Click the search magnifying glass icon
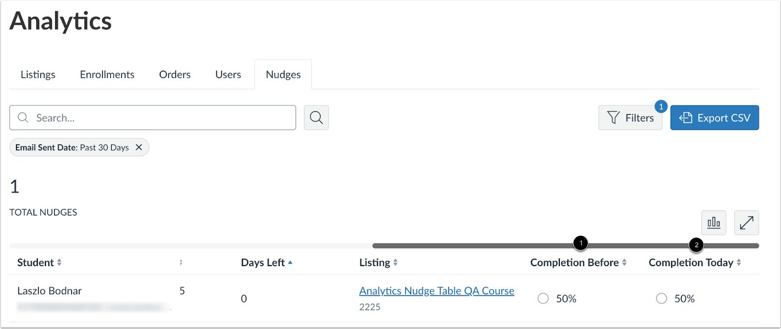The width and height of the screenshot is (781, 329). point(316,118)
